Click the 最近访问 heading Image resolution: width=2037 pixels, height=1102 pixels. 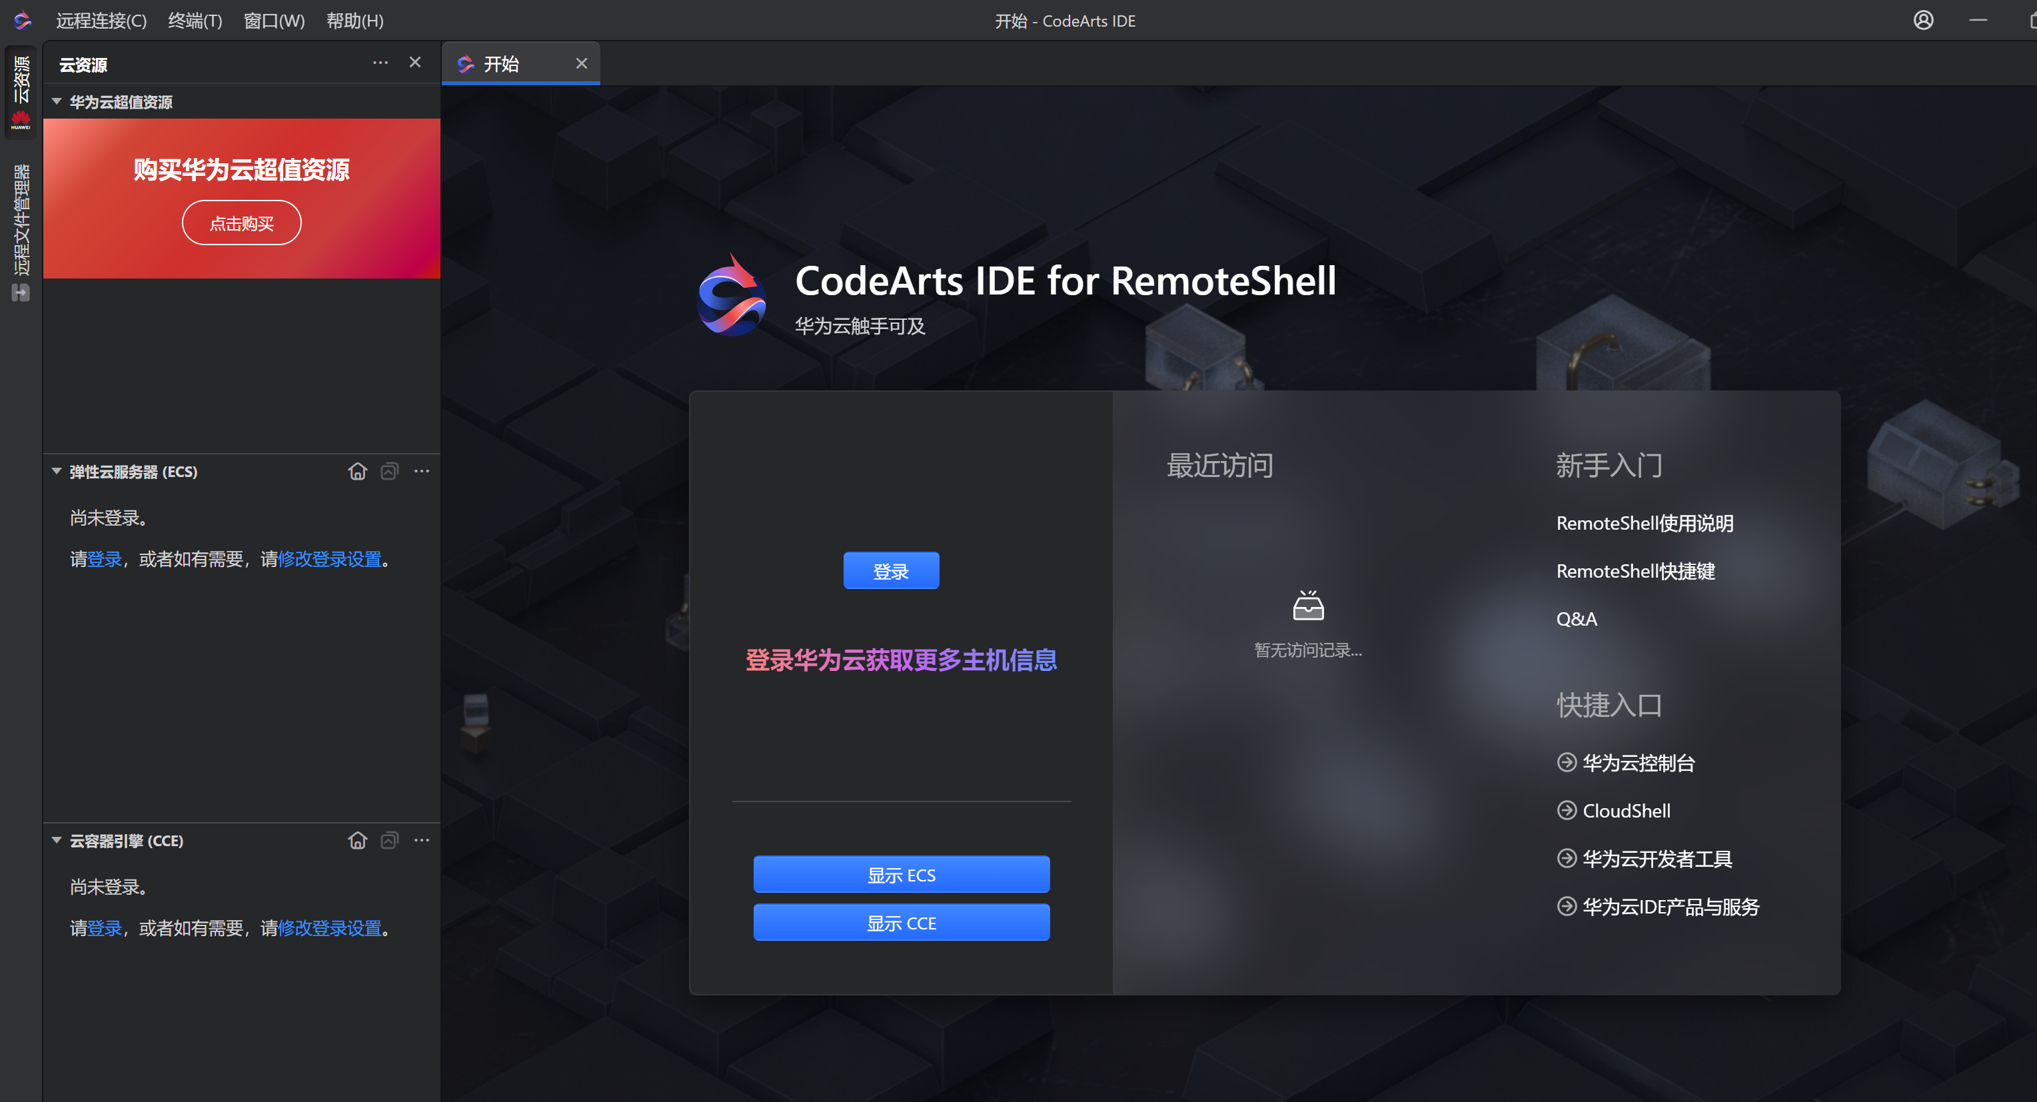coord(1220,466)
